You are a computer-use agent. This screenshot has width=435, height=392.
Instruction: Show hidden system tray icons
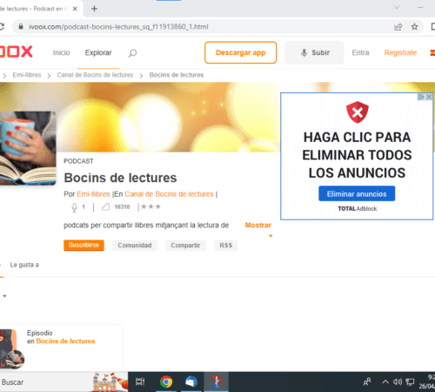[385, 382]
